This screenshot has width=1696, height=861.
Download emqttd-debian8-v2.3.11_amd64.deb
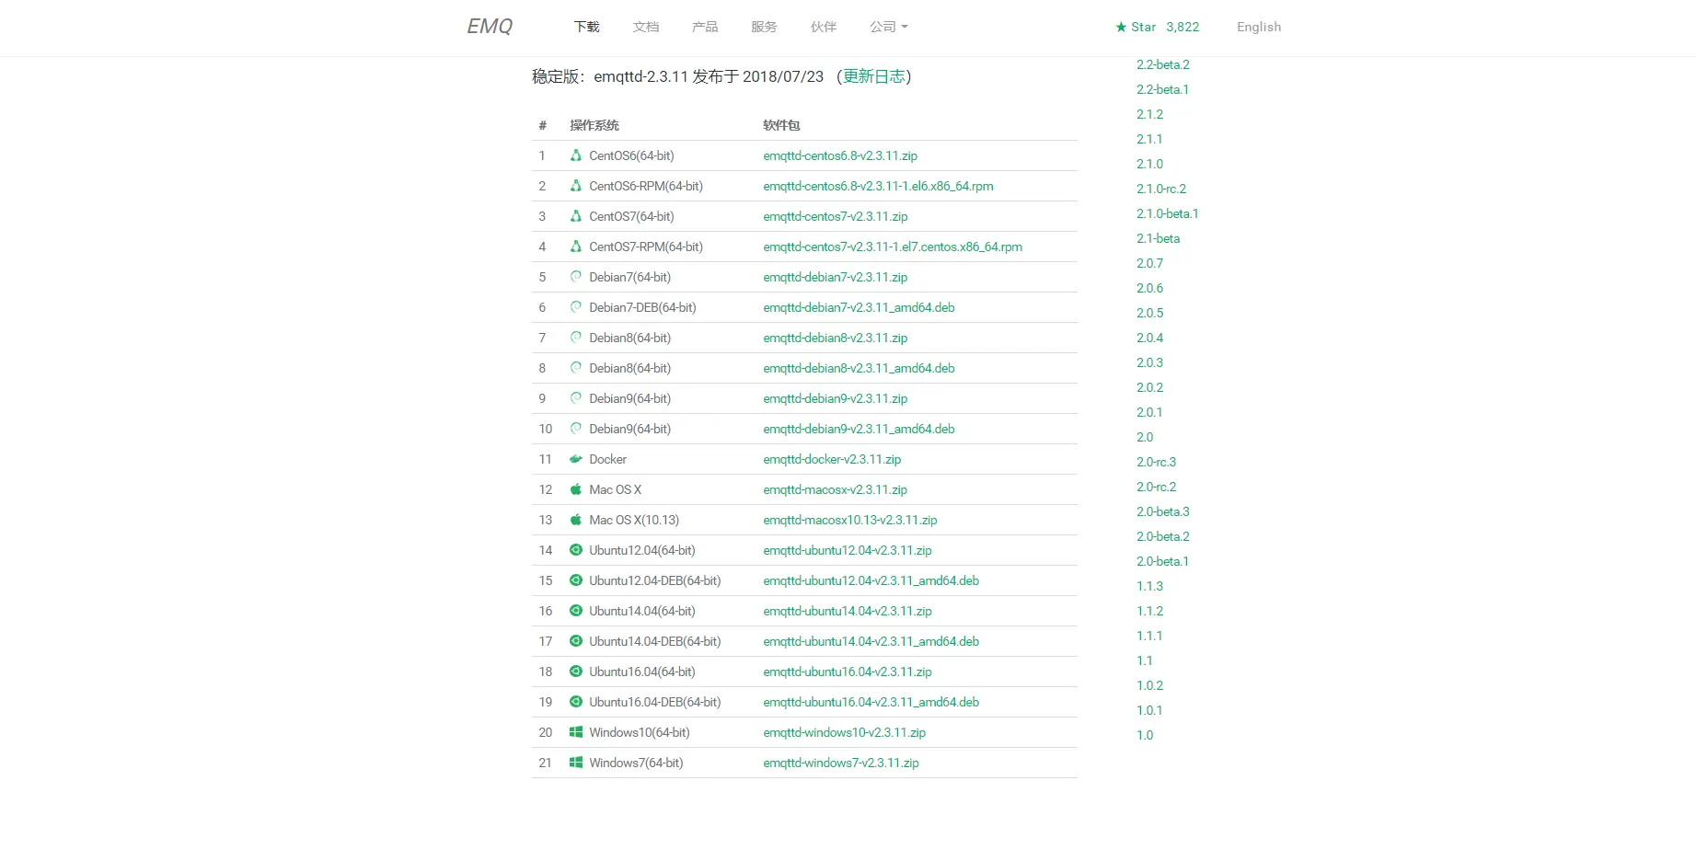coord(859,368)
